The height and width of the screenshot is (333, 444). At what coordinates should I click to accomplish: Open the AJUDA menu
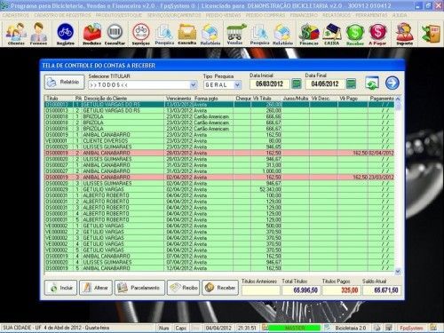click(400, 15)
